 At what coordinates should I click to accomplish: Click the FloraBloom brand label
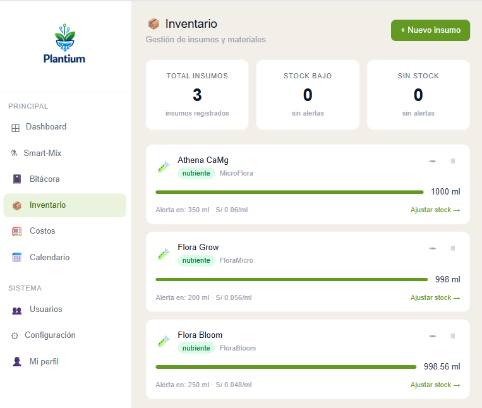click(238, 348)
